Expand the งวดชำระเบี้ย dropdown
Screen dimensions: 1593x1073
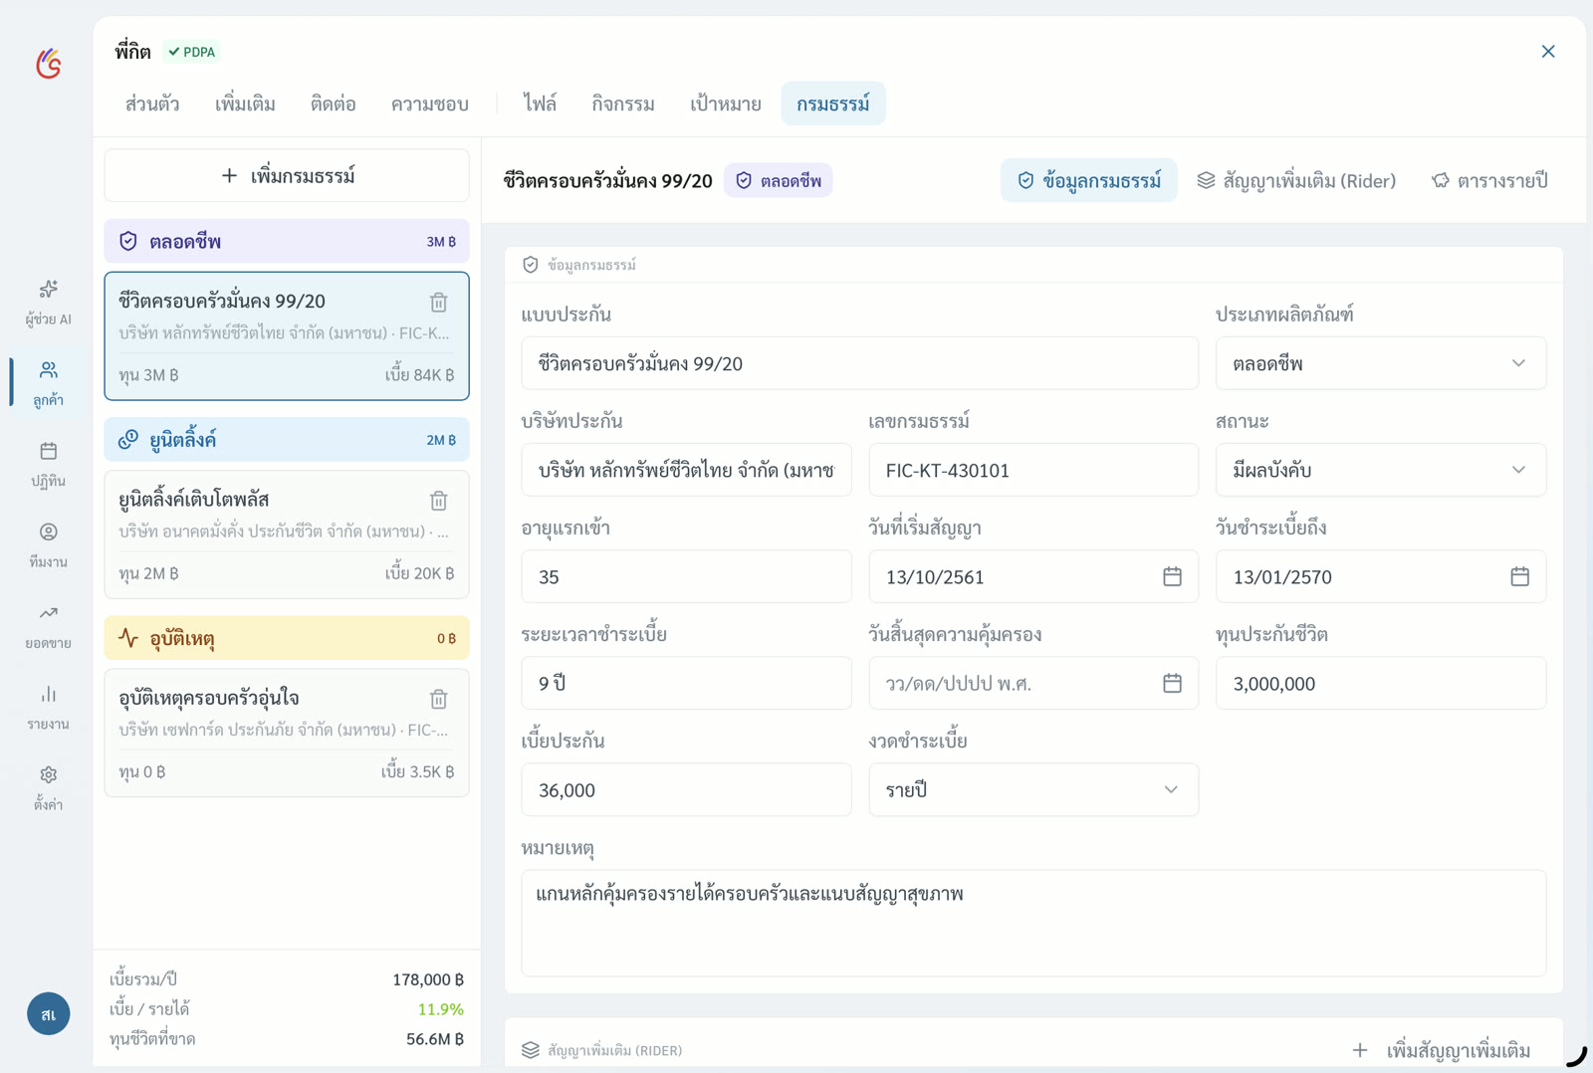point(1033,789)
